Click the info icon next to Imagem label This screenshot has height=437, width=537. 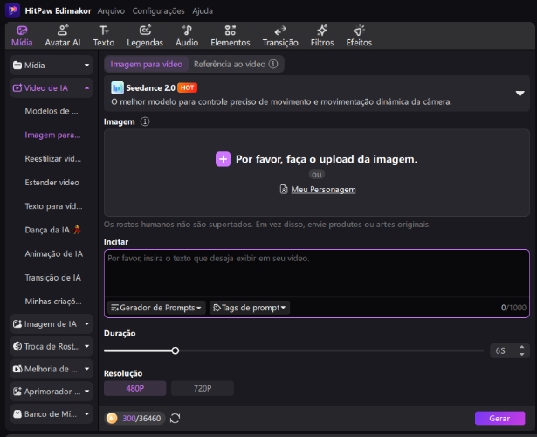click(x=145, y=121)
